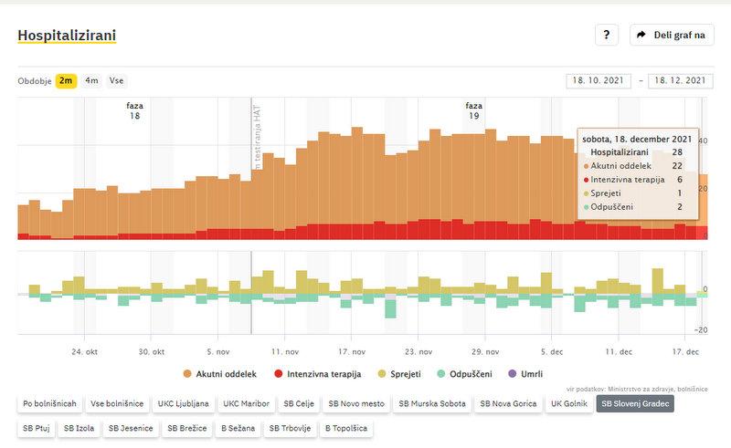The width and height of the screenshot is (731, 448).
Task: Open the end date field 18. 12. 2021
Action: tap(681, 80)
